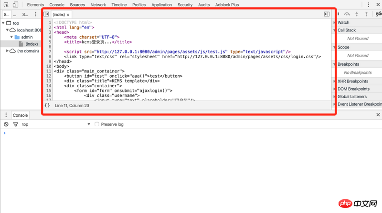Click line number 12 in the gutter

49,76
